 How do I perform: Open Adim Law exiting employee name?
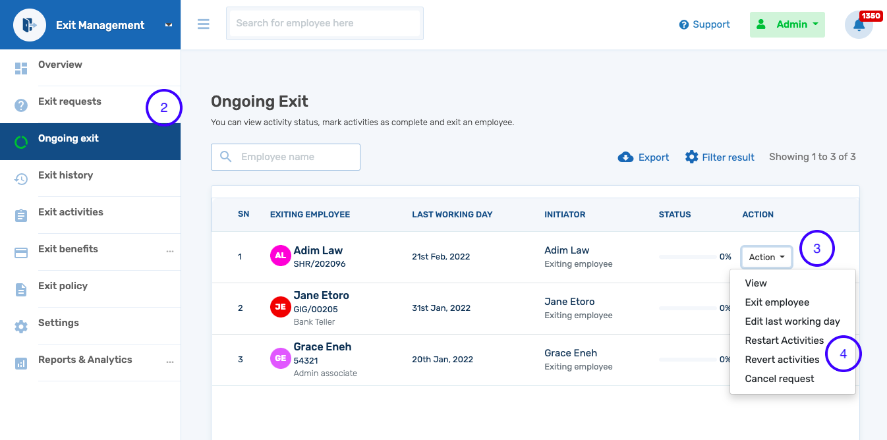(x=318, y=250)
